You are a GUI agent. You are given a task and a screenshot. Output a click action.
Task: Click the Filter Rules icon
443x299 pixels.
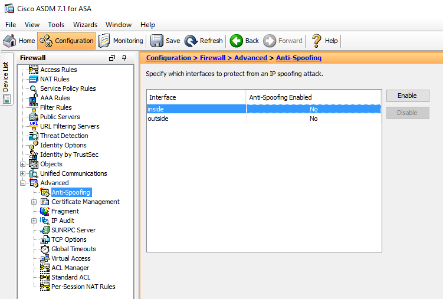click(x=34, y=107)
